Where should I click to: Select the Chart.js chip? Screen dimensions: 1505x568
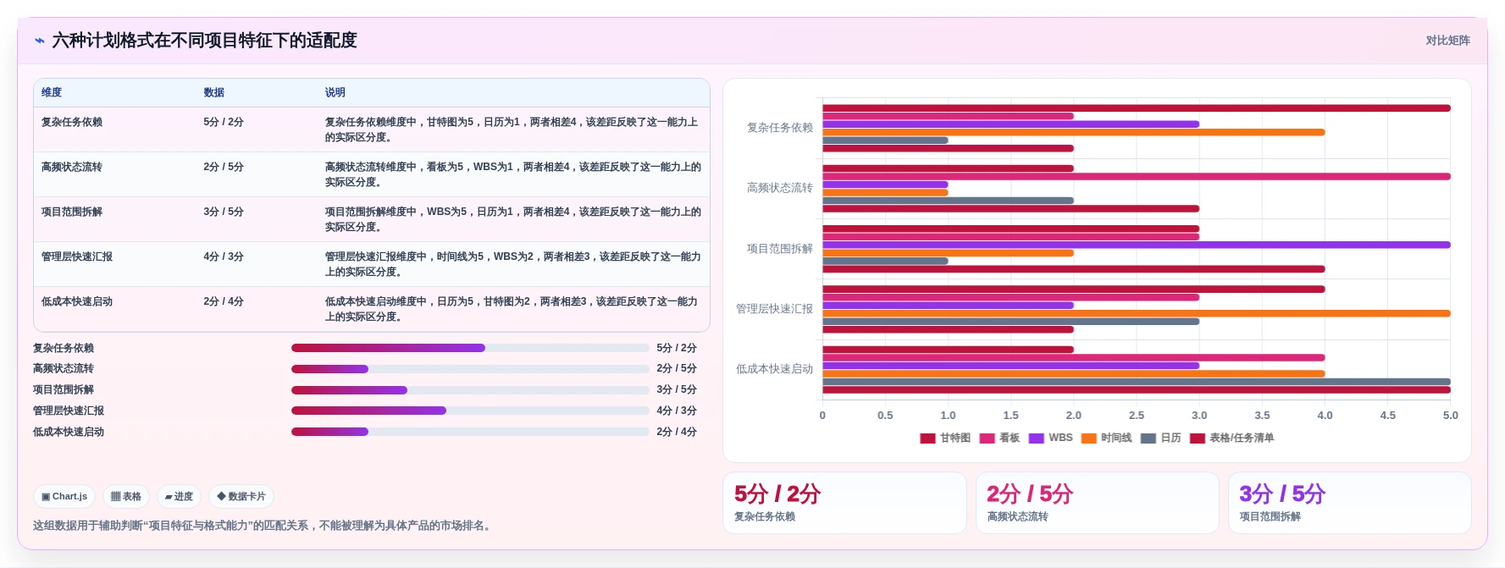click(x=64, y=497)
